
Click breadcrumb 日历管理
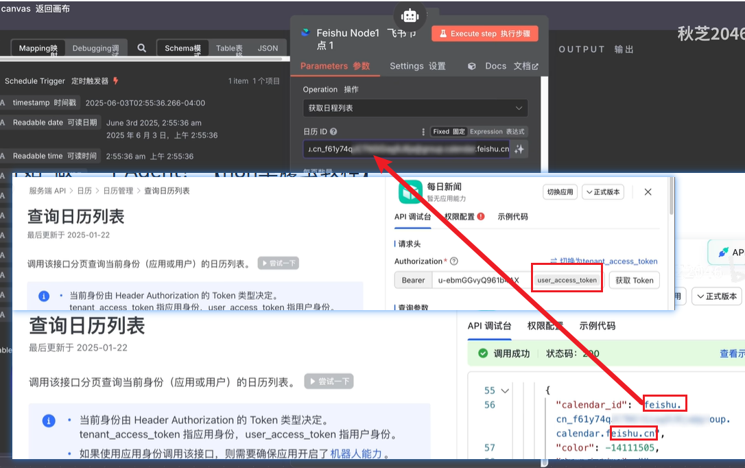[x=118, y=191]
